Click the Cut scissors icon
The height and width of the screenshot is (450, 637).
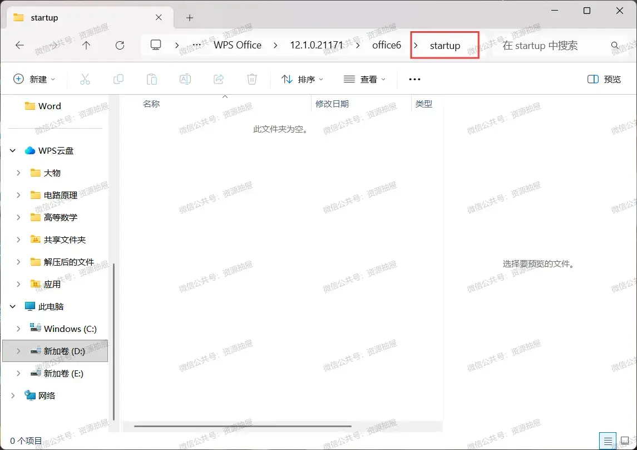pyautogui.click(x=85, y=79)
